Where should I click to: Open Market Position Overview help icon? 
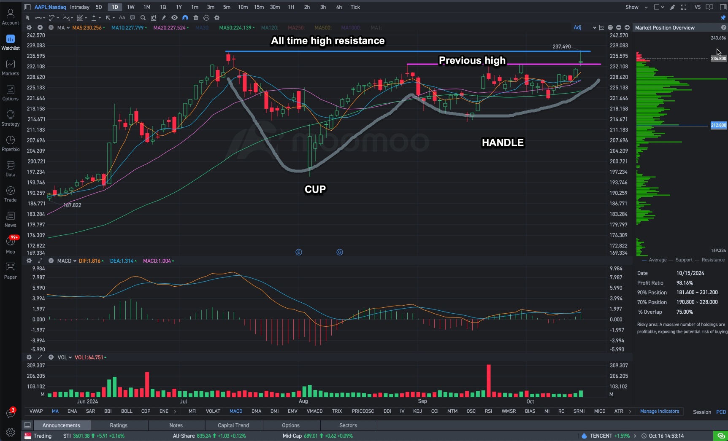pyautogui.click(x=723, y=27)
